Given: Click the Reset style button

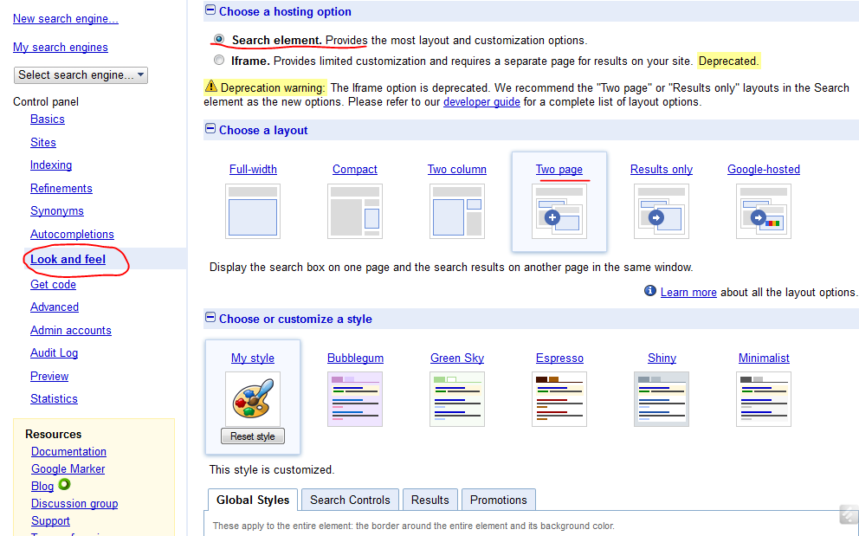Looking at the screenshot, I should tap(253, 436).
